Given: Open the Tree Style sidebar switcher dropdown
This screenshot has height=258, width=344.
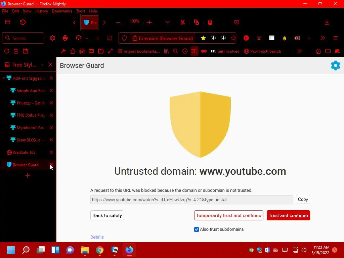Looking at the screenshot, I should (42, 65).
